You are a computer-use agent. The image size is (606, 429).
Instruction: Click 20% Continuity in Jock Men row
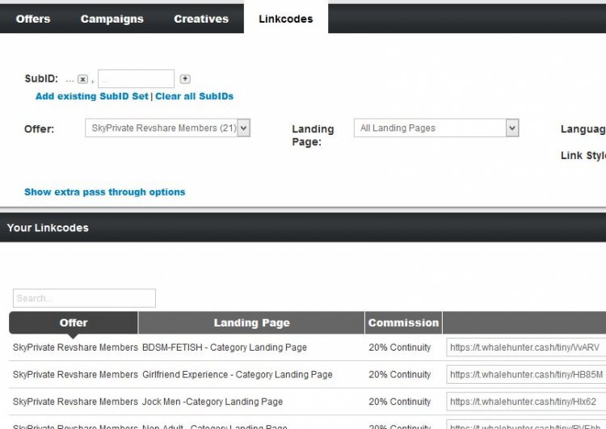pos(400,402)
